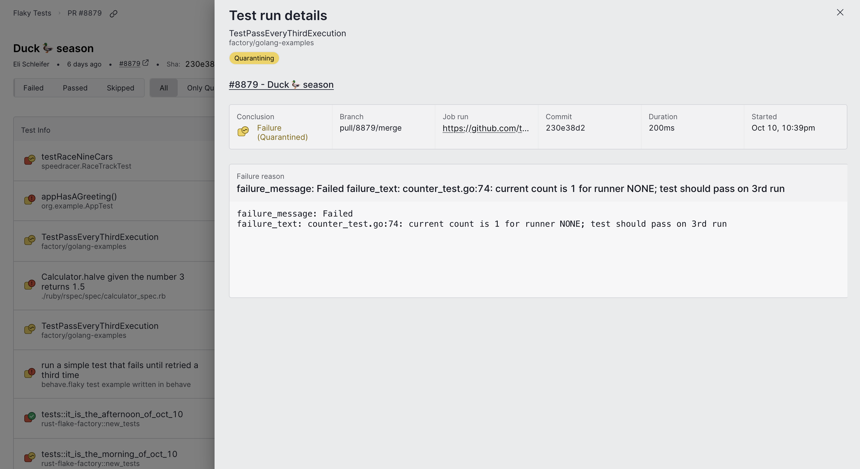Open PR #8879 breadcrumb
Image resolution: width=860 pixels, height=469 pixels.
[x=85, y=13]
